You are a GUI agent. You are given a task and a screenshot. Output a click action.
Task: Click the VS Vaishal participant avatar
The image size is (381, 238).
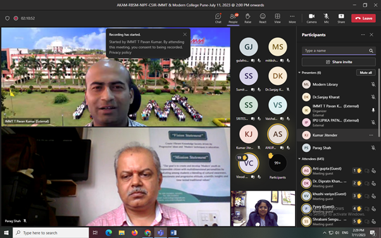[x=277, y=105]
